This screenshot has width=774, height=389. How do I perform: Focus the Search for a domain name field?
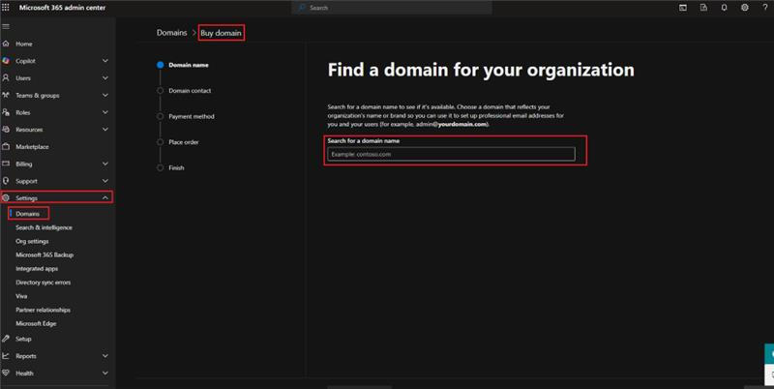click(x=451, y=154)
